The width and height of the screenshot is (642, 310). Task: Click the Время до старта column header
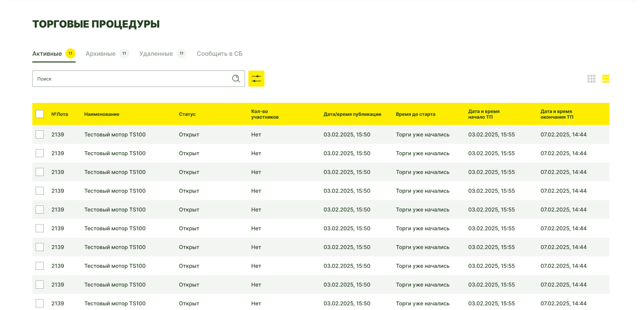click(x=416, y=114)
